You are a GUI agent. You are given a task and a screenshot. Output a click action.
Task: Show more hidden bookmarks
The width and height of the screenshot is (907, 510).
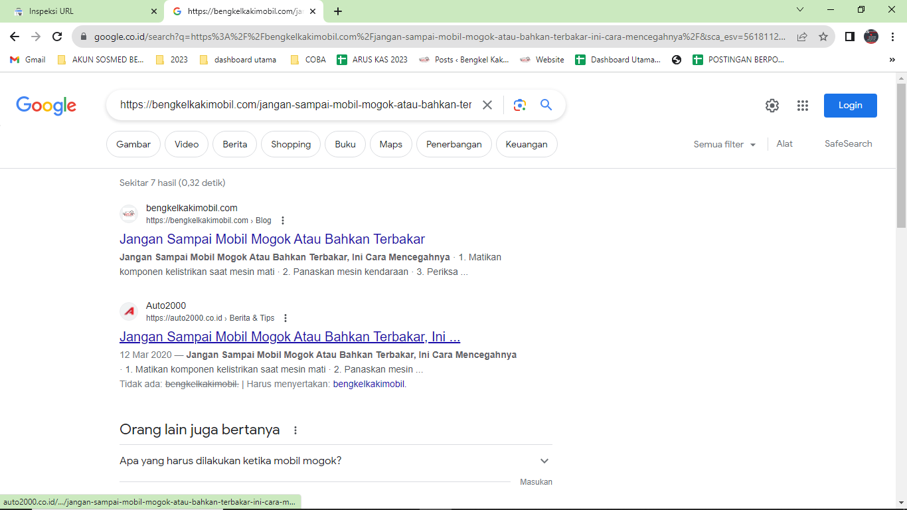point(892,60)
